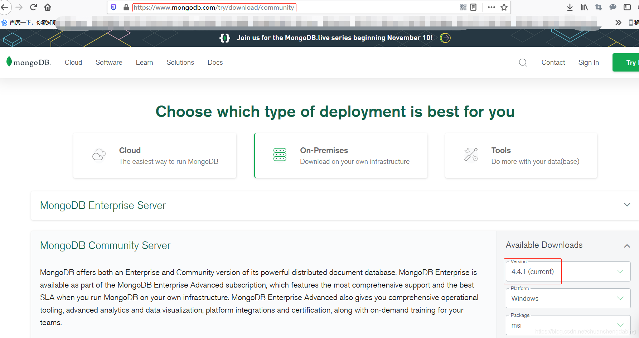Show site security via the padlock icon
The height and width of the screenshot is (338, 639).
pyautogui.click(x=126, y=7)
